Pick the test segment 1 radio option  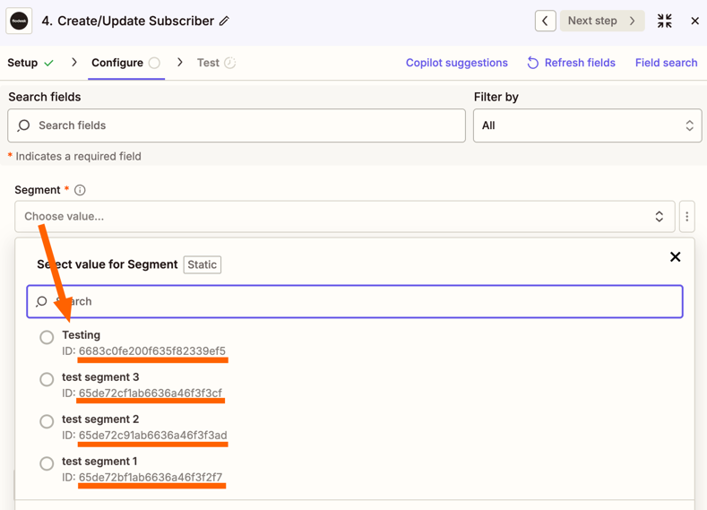pos(47,464)
